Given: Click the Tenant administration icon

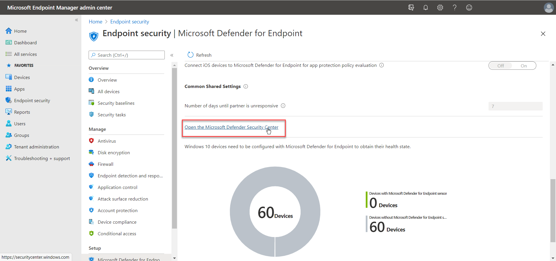Looking at the screenshot, I should 9,147.
